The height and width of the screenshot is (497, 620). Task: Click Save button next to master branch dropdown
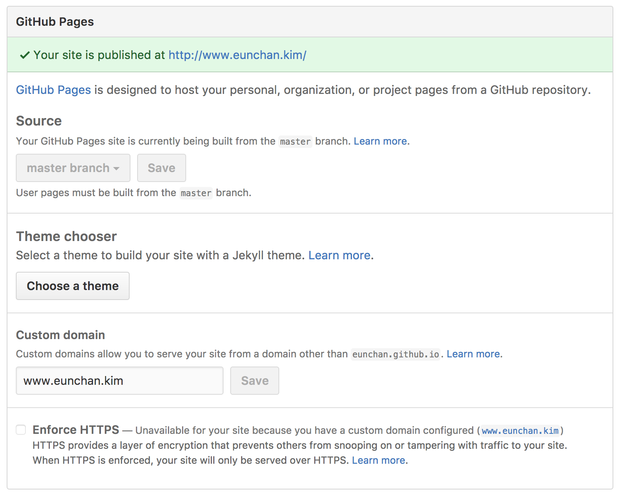click(x=162, y=168)
